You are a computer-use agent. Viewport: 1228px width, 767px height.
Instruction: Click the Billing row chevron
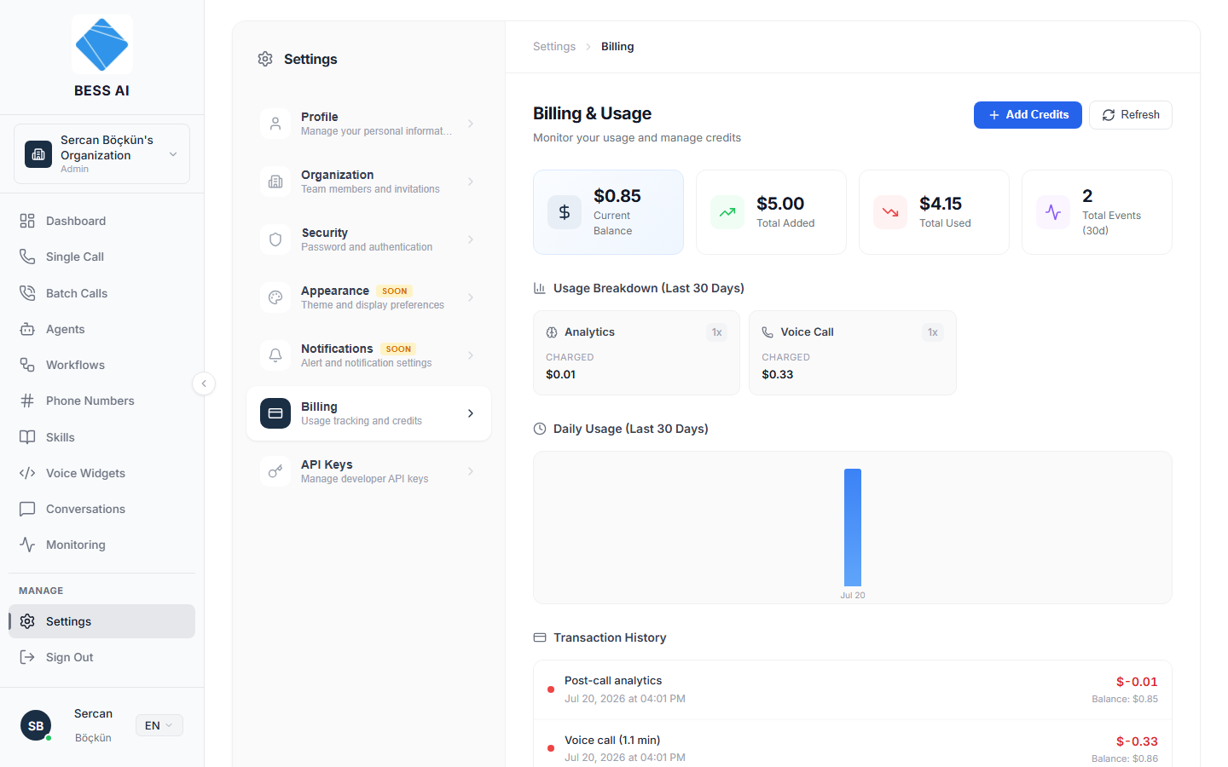coord(471,413)
